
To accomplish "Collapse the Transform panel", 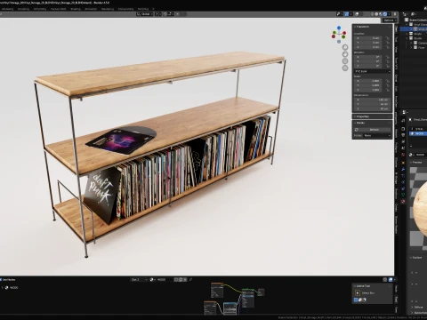I will coord(362,27).
